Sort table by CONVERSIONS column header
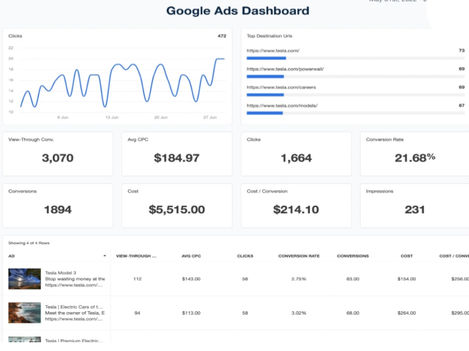Image resolution: width=469 pixels, height=351 pixels. point(353,256)
